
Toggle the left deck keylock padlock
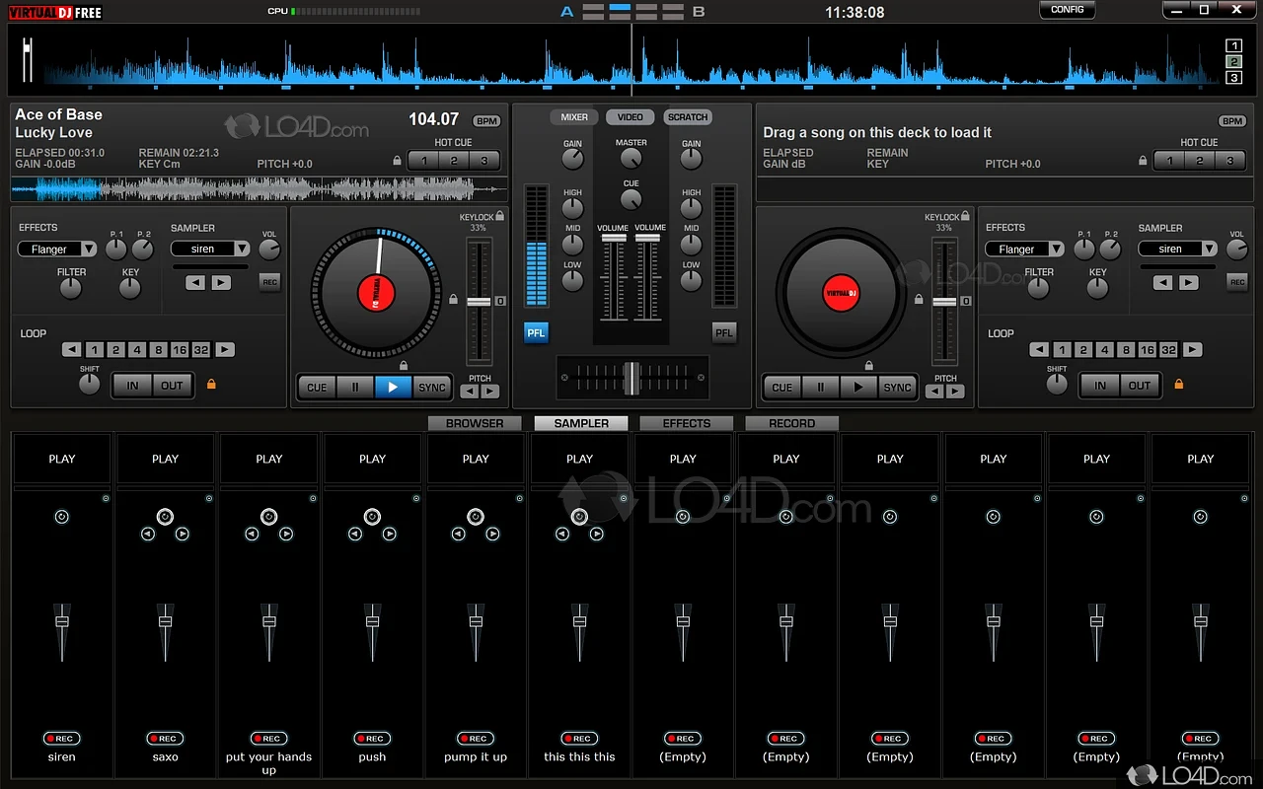click(500, 216)
